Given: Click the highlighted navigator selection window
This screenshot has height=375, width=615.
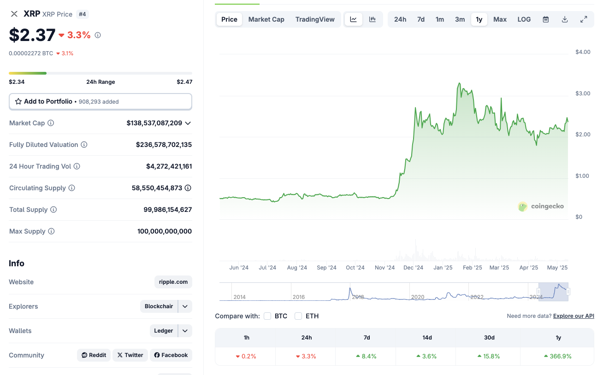Looking at the screenshot, I should click(553, 292).
